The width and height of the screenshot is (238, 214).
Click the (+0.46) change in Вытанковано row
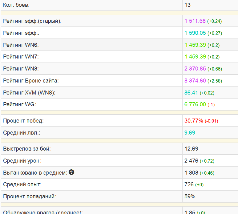pos(207,173)
